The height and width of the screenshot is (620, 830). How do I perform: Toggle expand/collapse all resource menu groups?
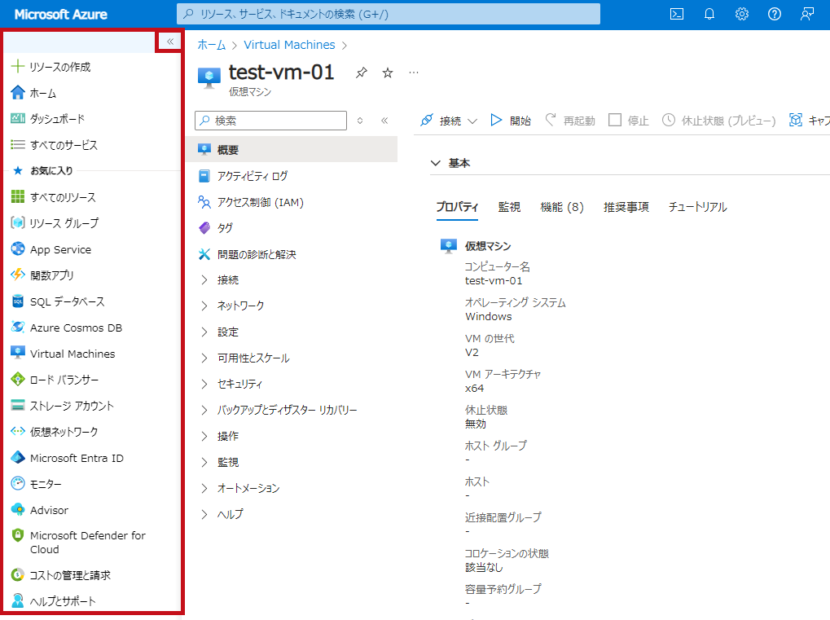pyautogui.click(x=360, y=121)
